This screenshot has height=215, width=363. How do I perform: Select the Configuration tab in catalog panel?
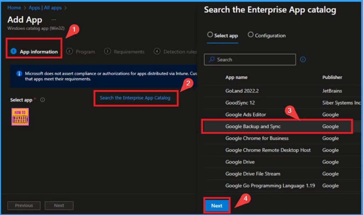[267, 35]
